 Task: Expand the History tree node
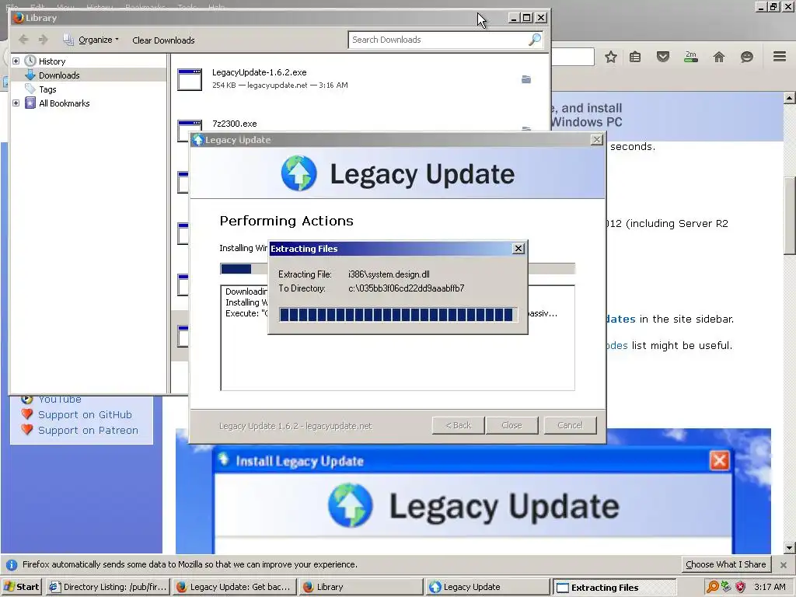(16, 61)
